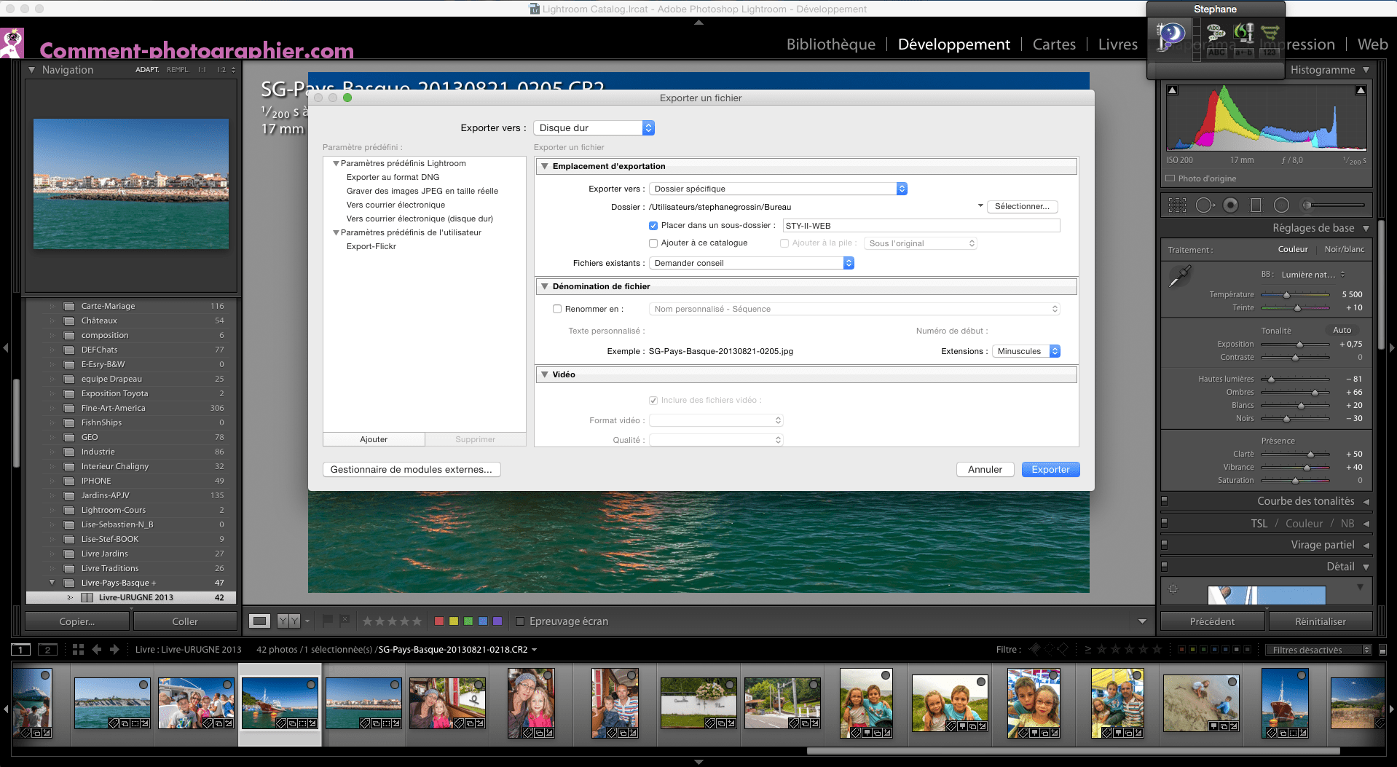The height and width of the screenshot is (767, 1397).
Task: Toggle filter lock switch at filmstrip right
Action: pyautogui.click(x=1383, y=650)
